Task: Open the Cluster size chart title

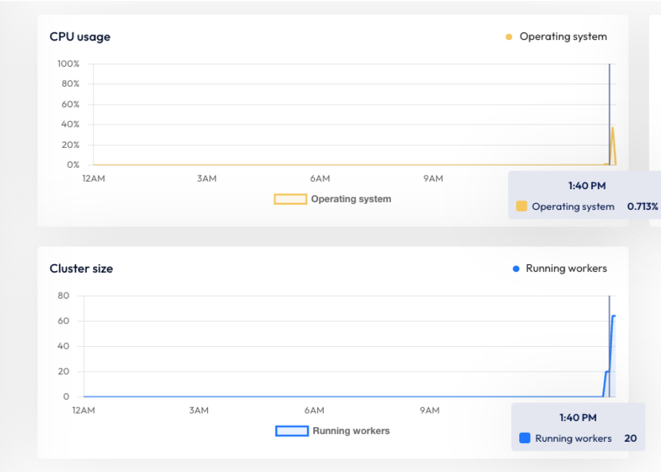Action: (81, 268)
